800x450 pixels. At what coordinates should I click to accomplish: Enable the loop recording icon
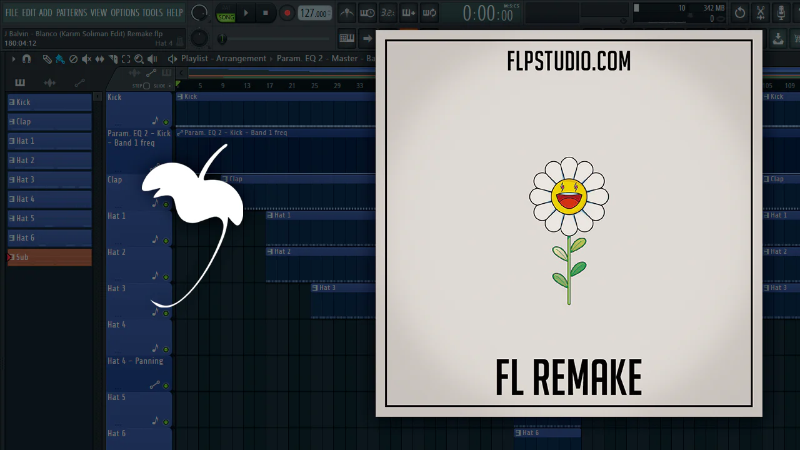tap(429, 12)
